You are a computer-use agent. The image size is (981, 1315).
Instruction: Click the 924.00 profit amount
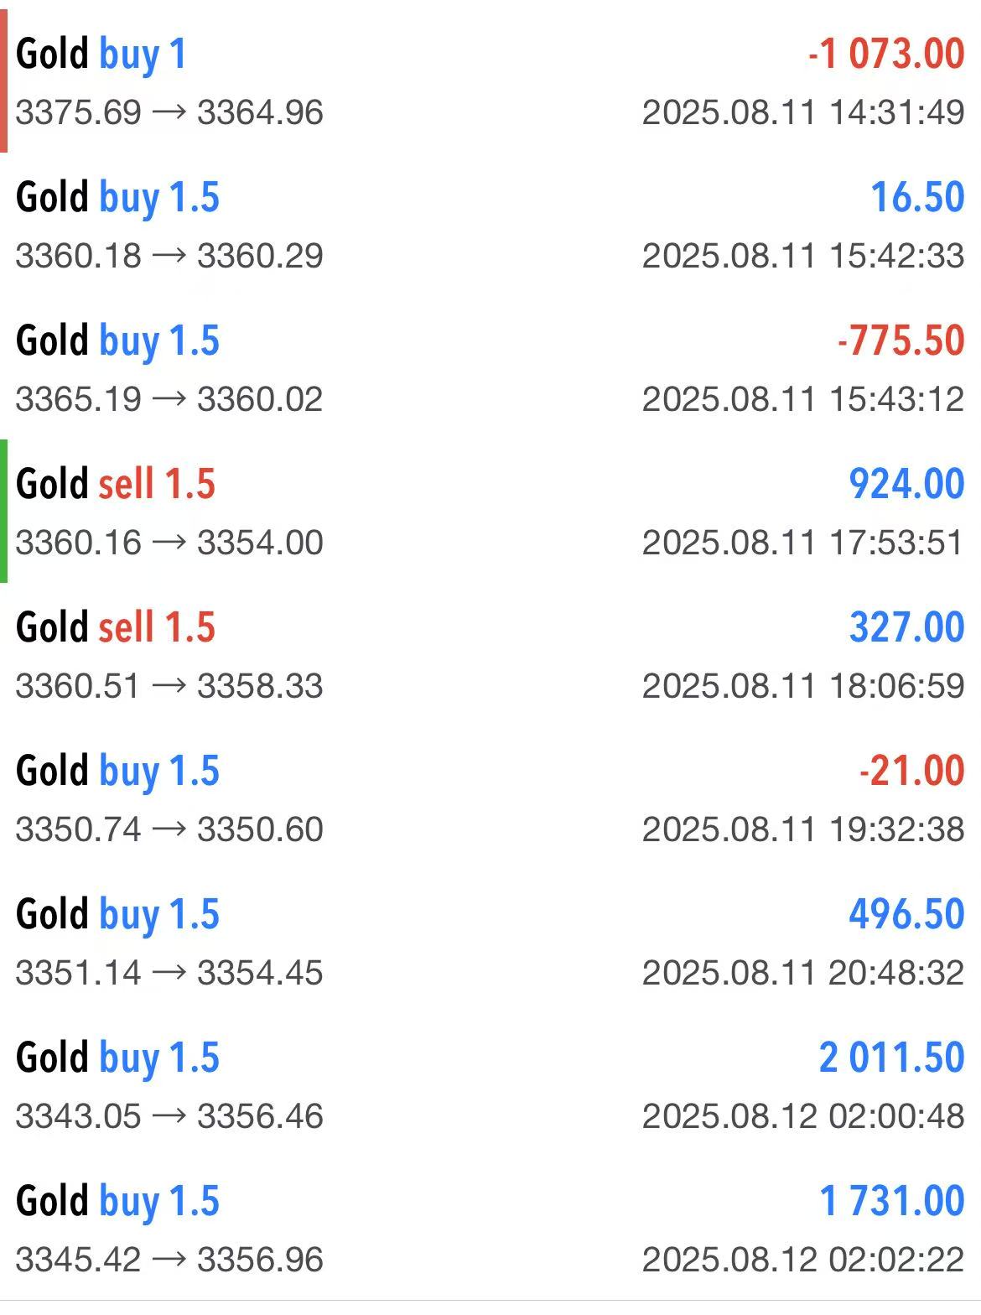coord(906,484)
